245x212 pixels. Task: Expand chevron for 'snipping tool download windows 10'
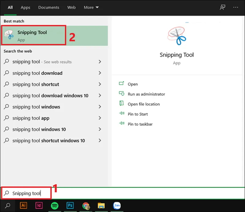[100, 96]
